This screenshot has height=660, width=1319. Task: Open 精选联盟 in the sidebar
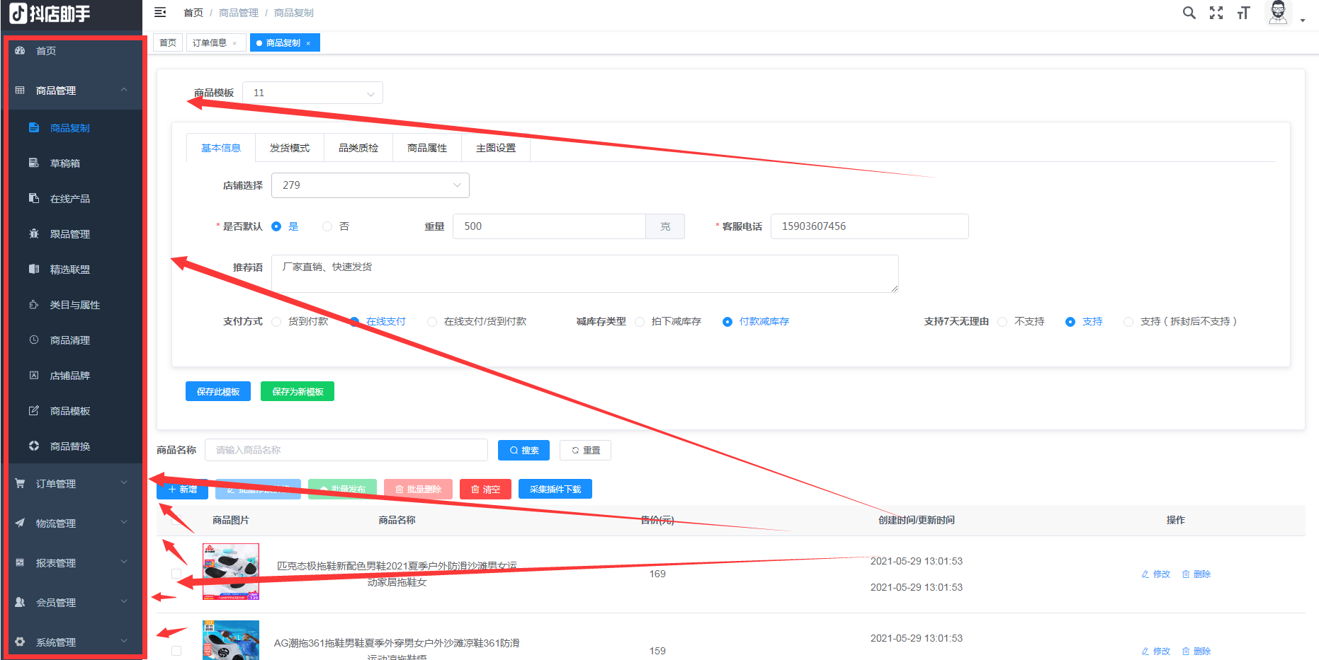[69, 269]
